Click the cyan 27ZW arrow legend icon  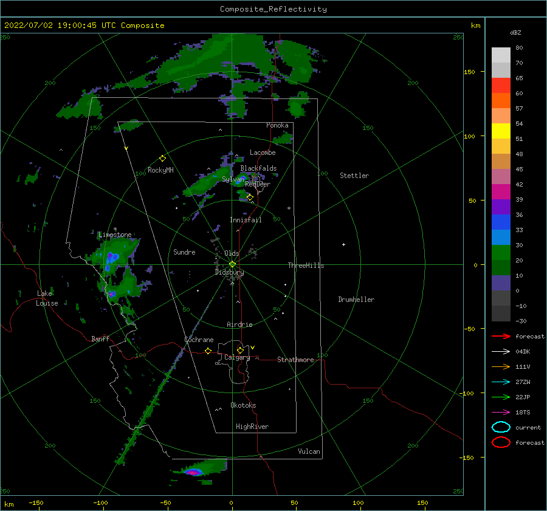point(501,382)
